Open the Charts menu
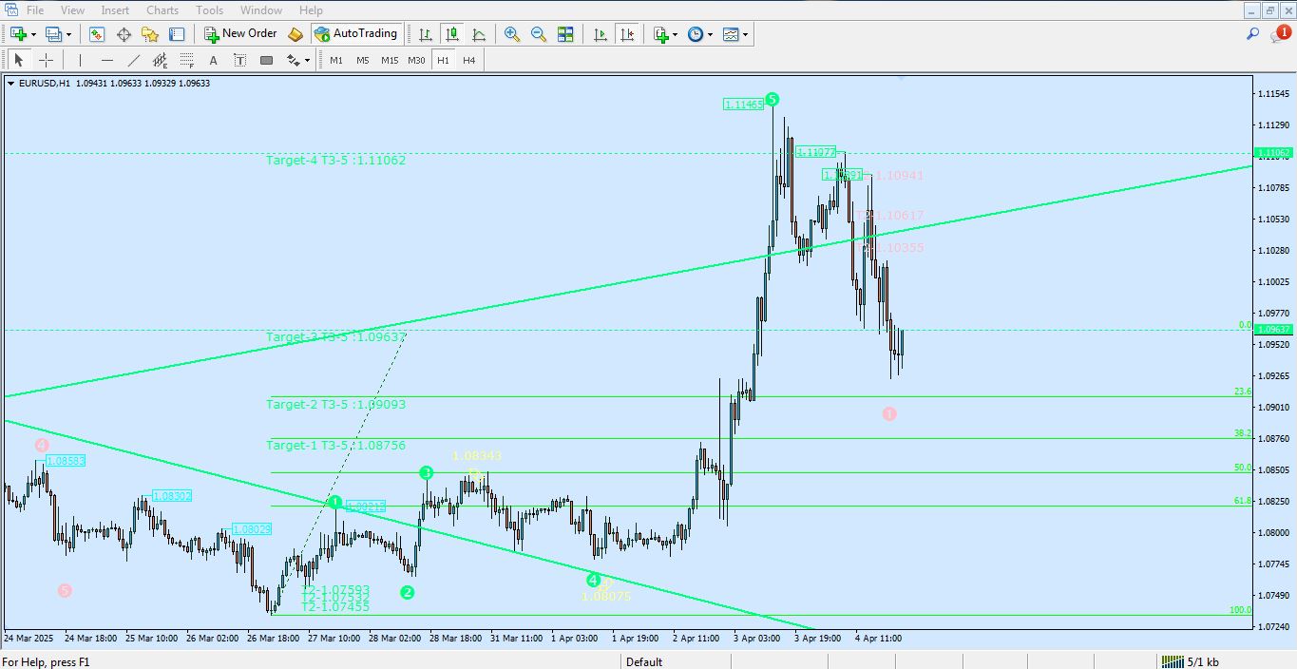The image size is (1297, 669). 162,10
